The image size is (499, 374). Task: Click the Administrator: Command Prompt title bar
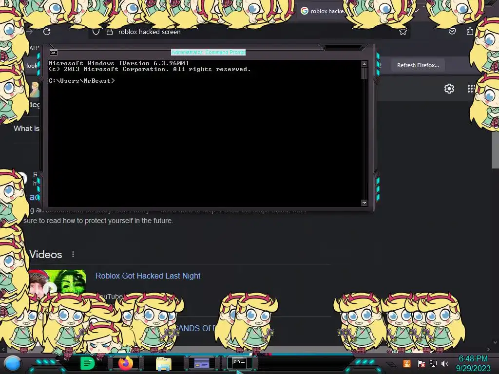(208, 52)
